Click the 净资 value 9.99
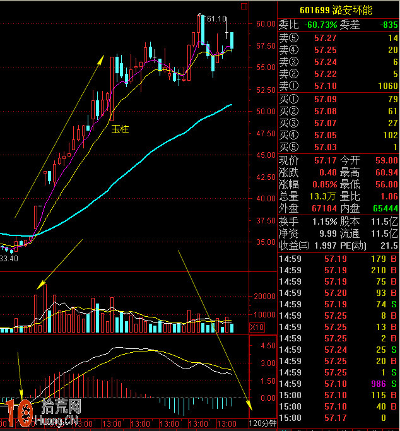Image resolution: width=400 pixels, height=431 pixels. (x=328, y=233)
